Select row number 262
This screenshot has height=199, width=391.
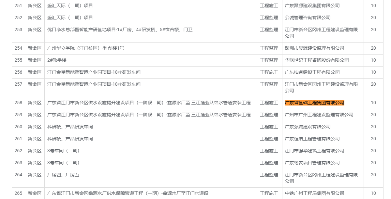point(18,151)
